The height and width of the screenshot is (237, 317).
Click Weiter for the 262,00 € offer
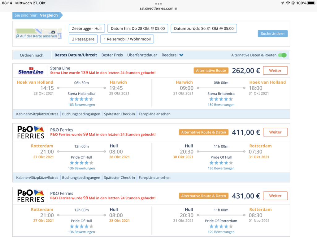(x=275, y=71)
